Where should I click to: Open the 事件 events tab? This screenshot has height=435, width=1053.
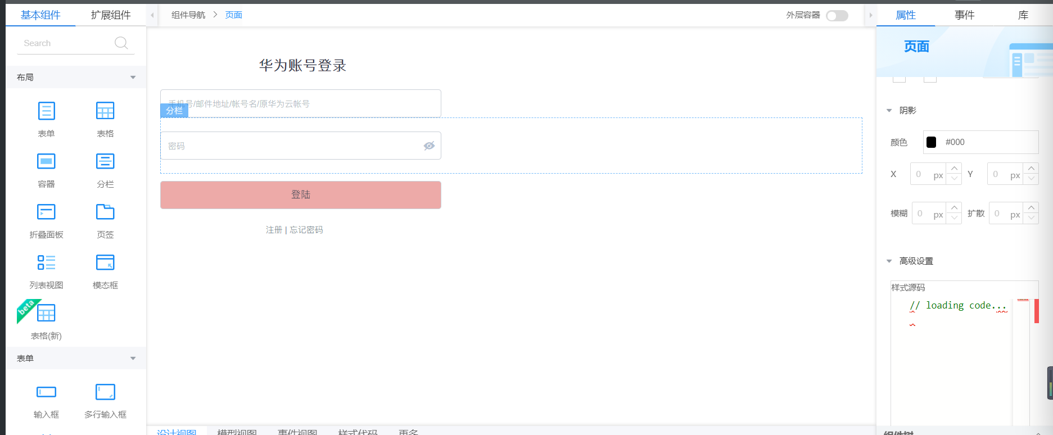pos(964,15)
